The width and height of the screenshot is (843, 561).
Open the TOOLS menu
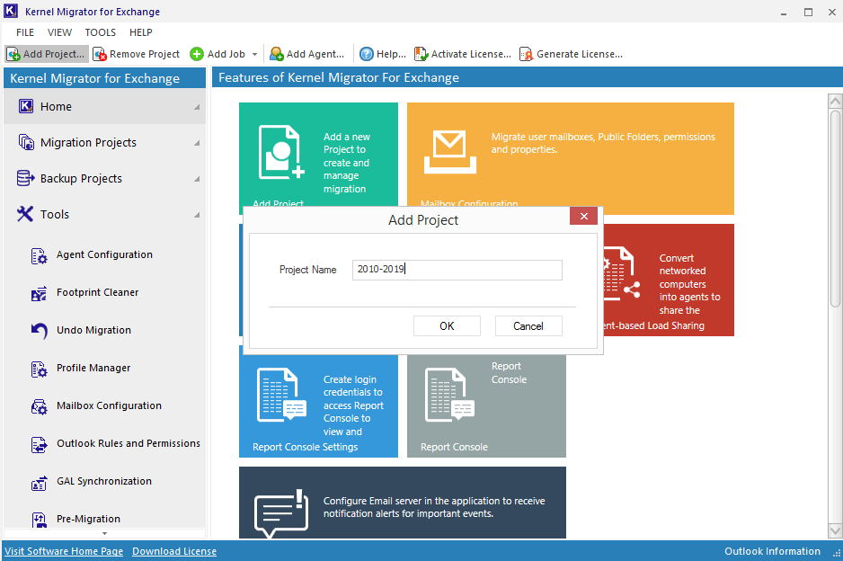tap(101, 32)
